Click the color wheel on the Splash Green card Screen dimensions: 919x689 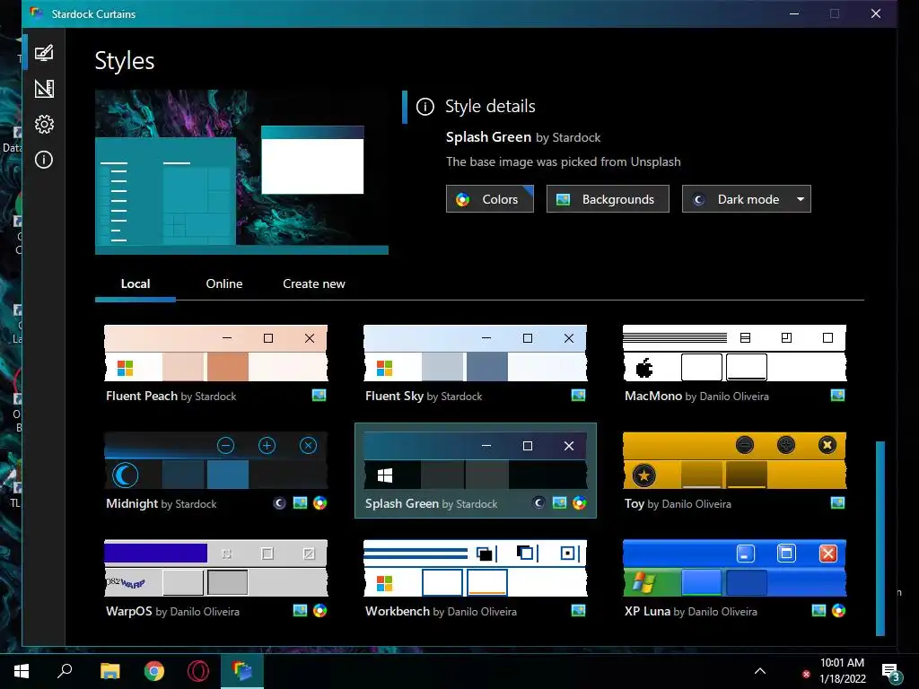(579, 503)
